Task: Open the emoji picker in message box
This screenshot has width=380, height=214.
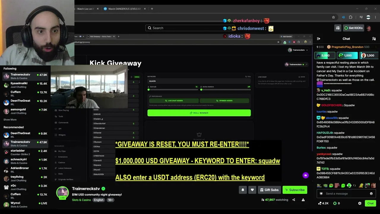Action: click(x=371, y=193)
